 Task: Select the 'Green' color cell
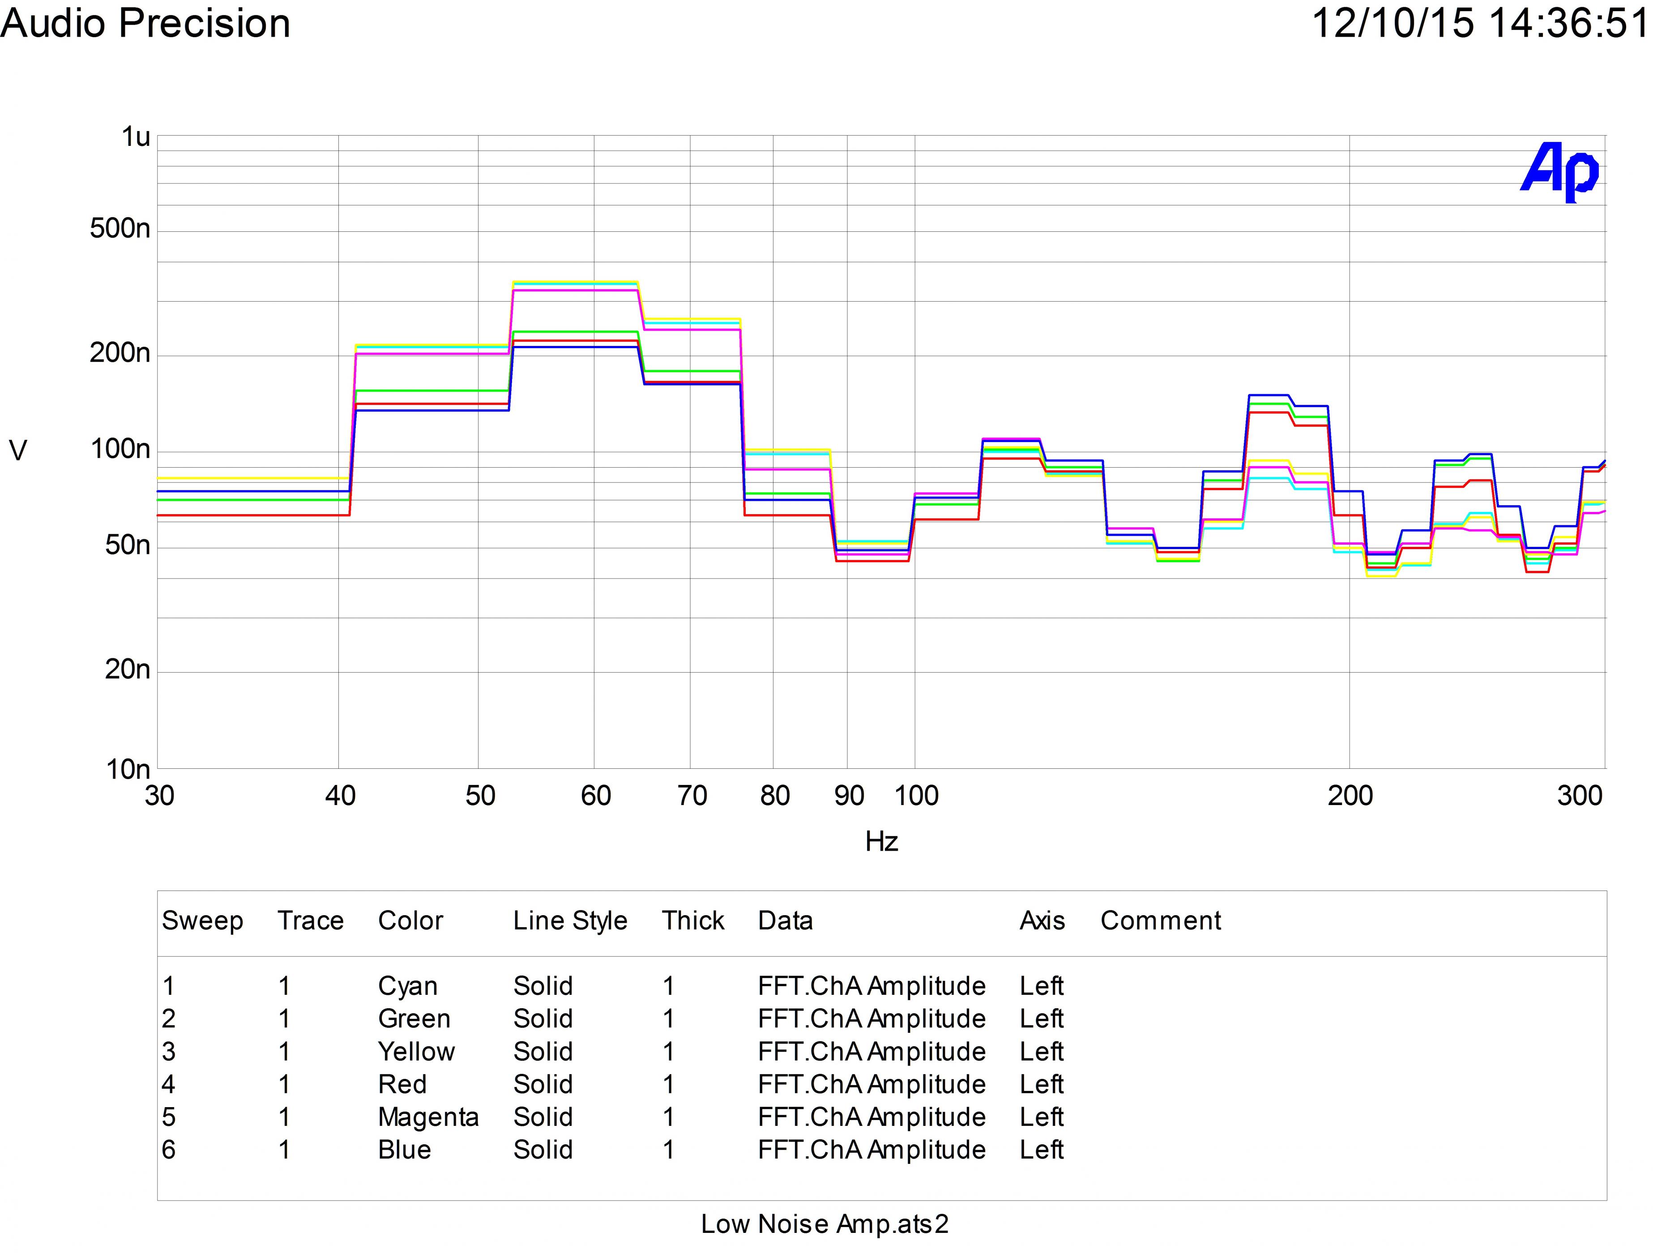pos(414,1019)
